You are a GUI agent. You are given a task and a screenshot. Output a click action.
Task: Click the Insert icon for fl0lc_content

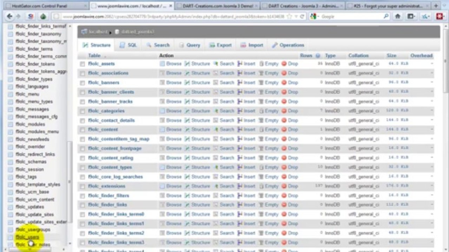pyautogui.click(x=240, y=129)
